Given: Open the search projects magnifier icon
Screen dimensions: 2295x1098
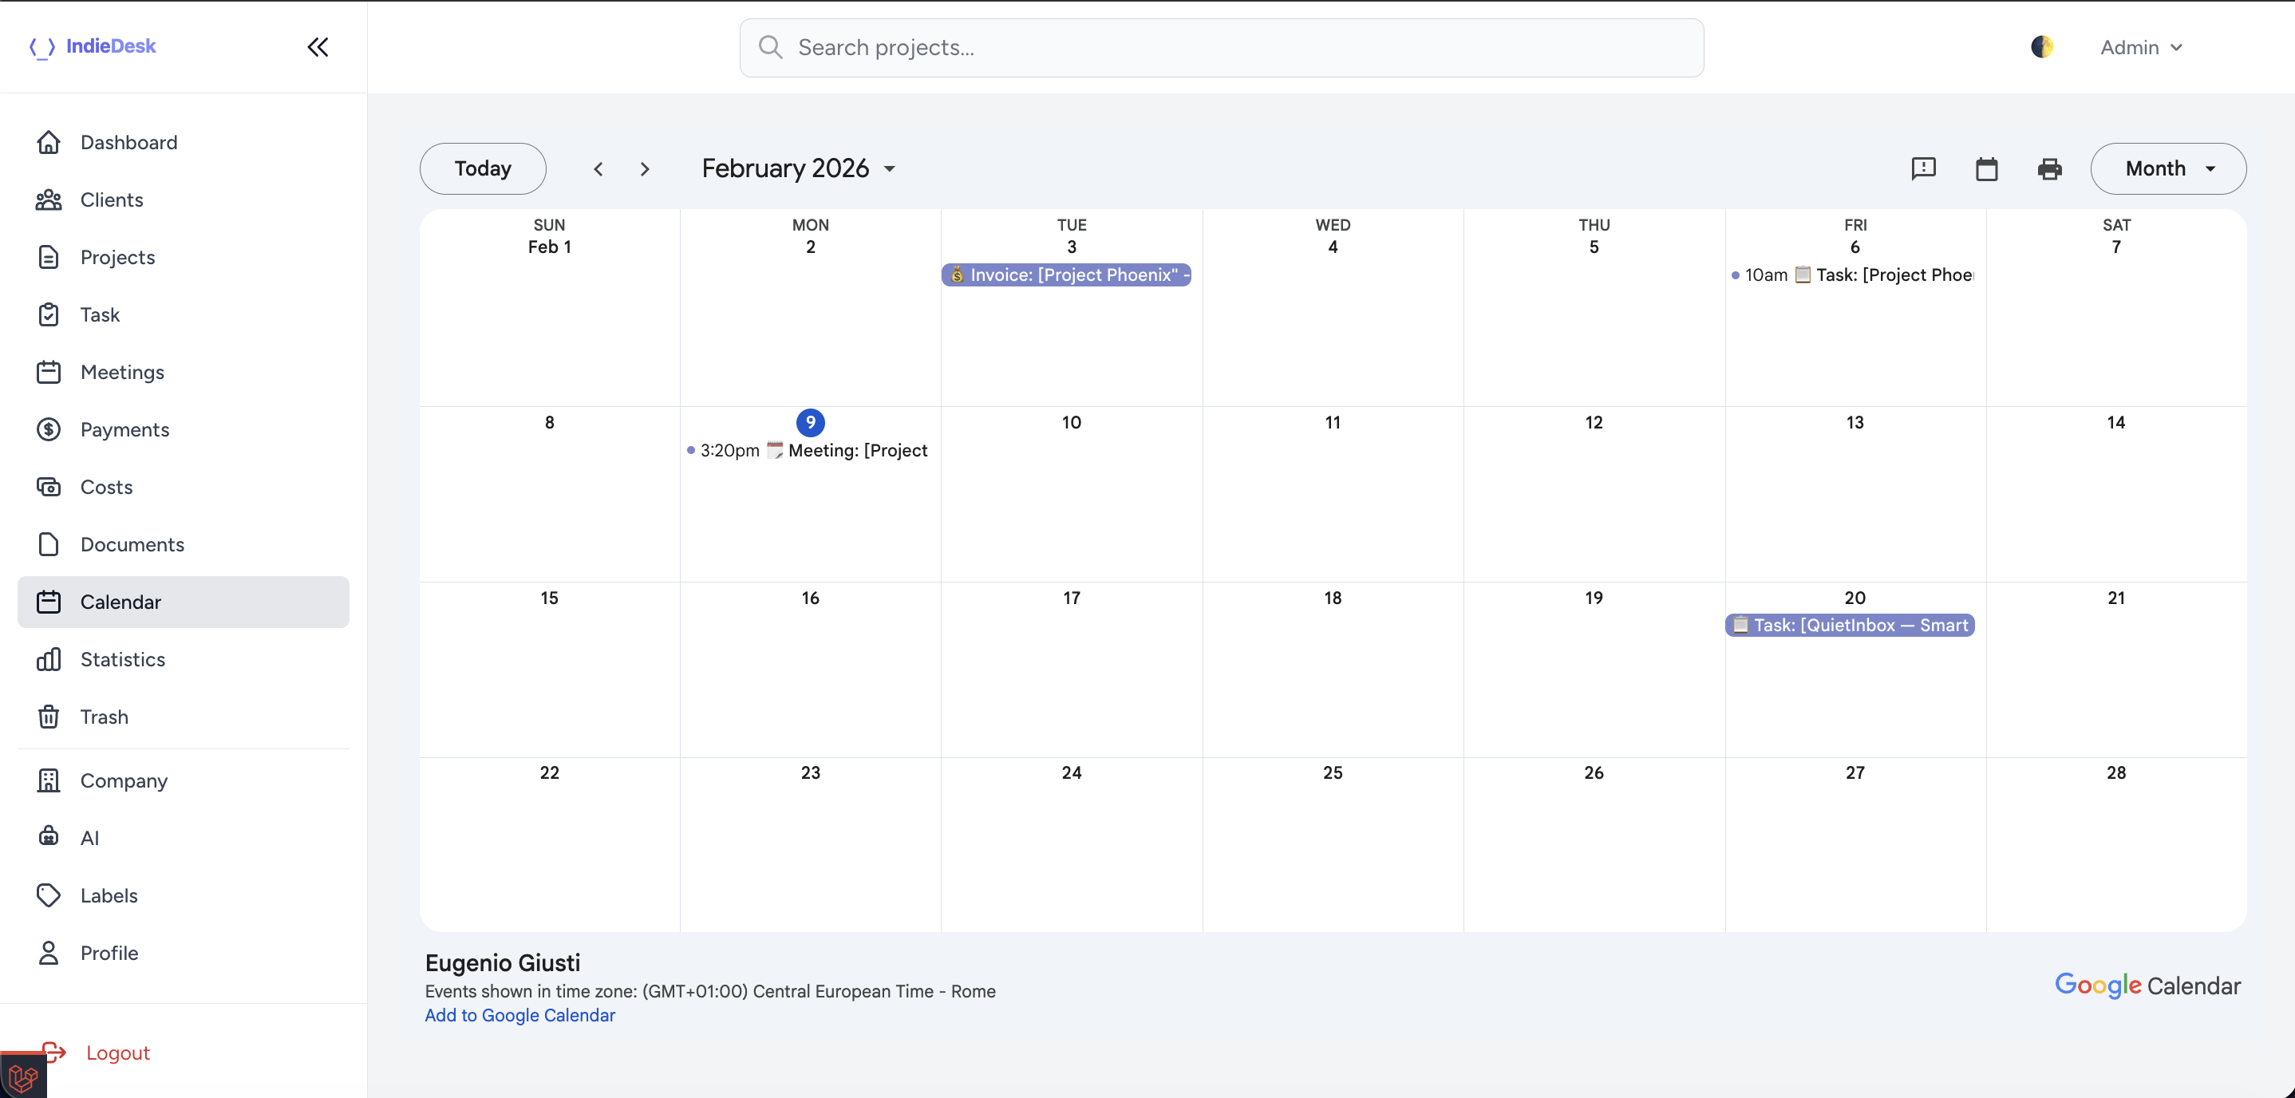Looking at the screenshot, I should 771,47.
